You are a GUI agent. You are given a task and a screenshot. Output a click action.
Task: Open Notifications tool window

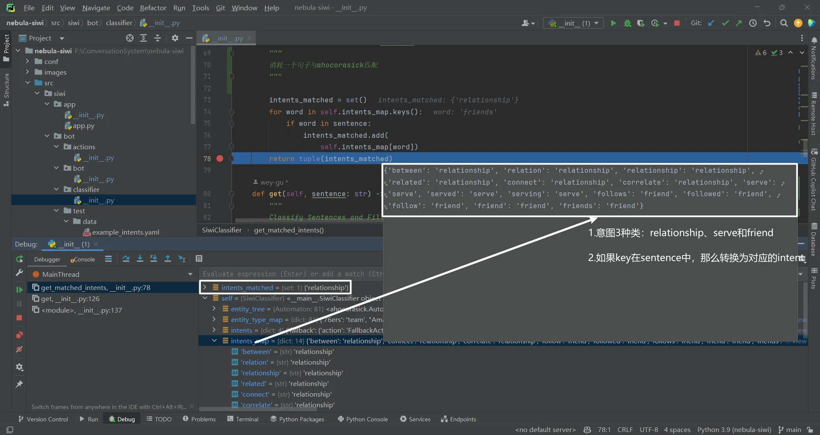(814, 59)
